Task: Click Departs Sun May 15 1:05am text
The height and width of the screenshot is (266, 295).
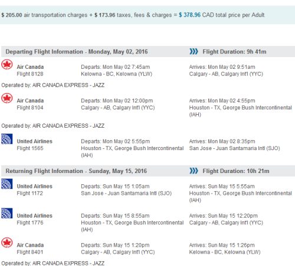Action: [115, 187]
